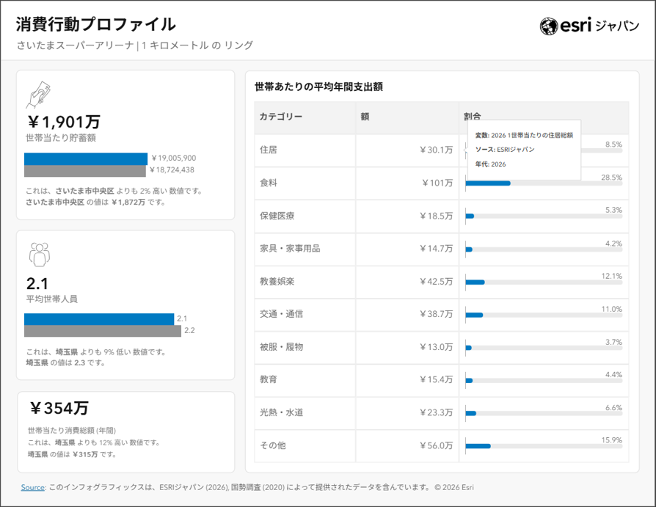
Task: Click the 交通・通信 amount ¥38.7万
Action: (436, 314)
